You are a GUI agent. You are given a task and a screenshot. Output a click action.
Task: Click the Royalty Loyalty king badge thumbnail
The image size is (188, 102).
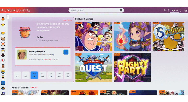coord(22,55)
